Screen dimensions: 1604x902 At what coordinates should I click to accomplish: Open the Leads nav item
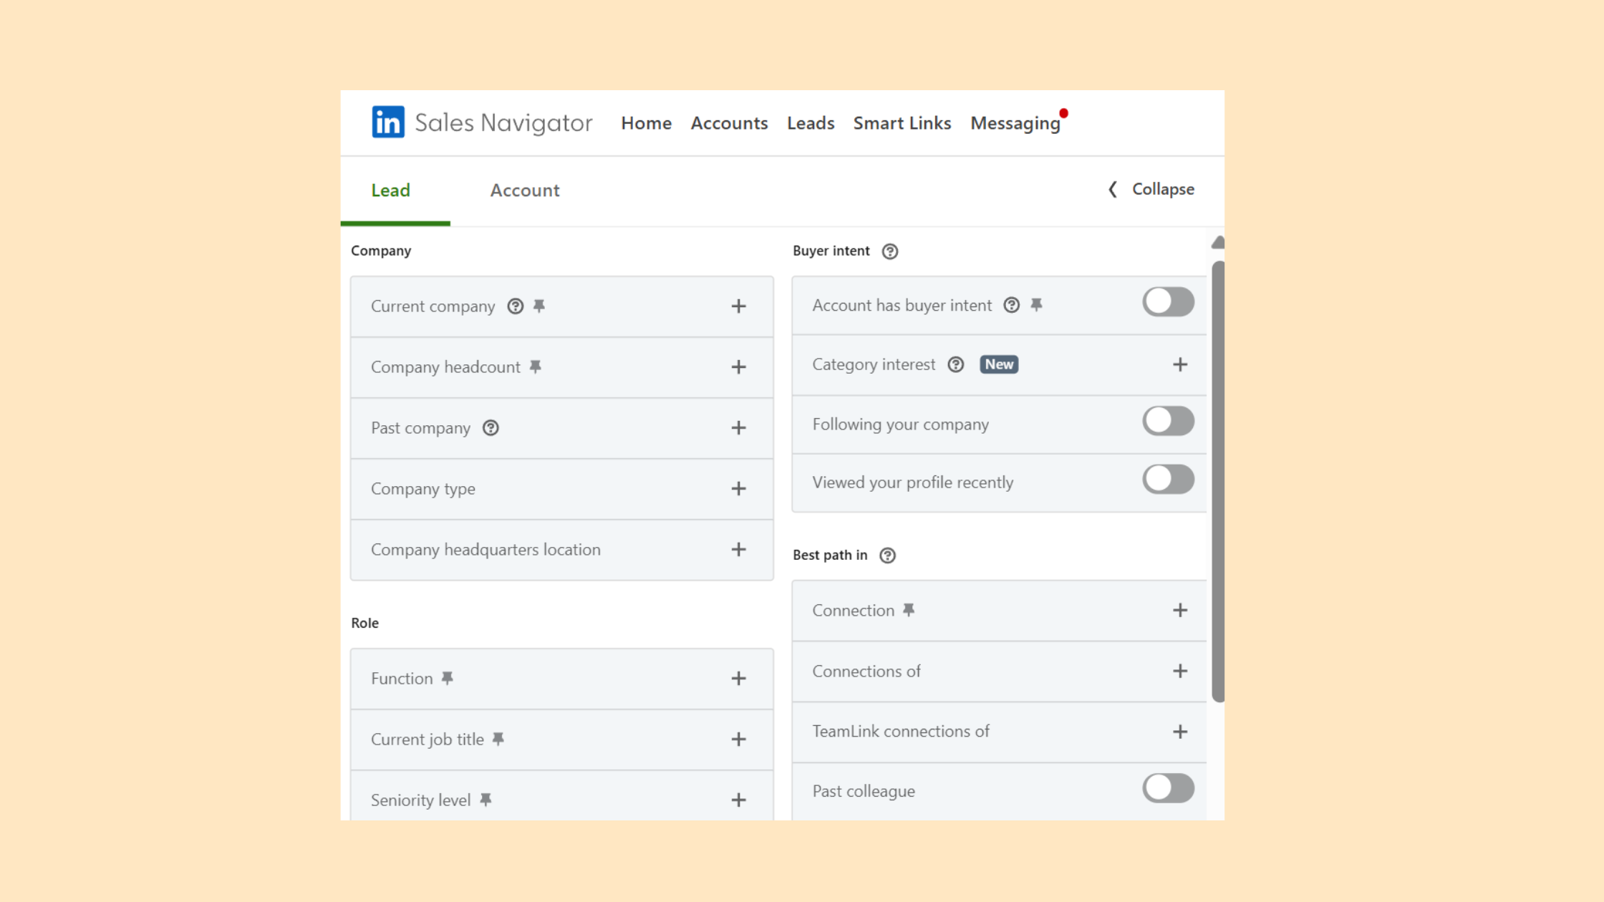pyautogui.click(x=811, y=123)
